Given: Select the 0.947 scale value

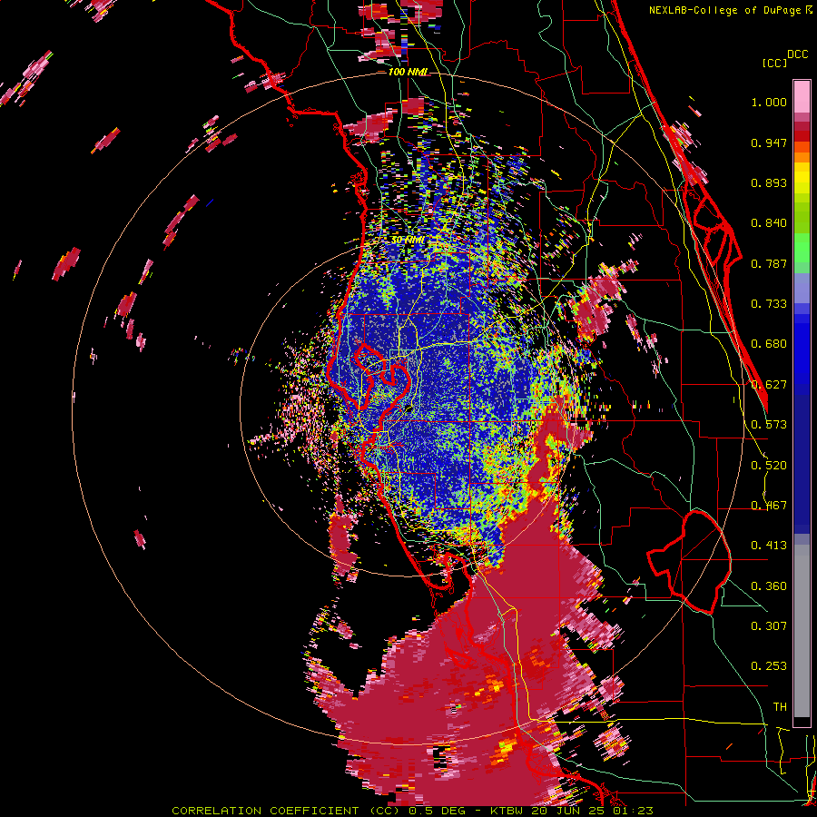Looking at the screenshot, I should click(769, 143).
